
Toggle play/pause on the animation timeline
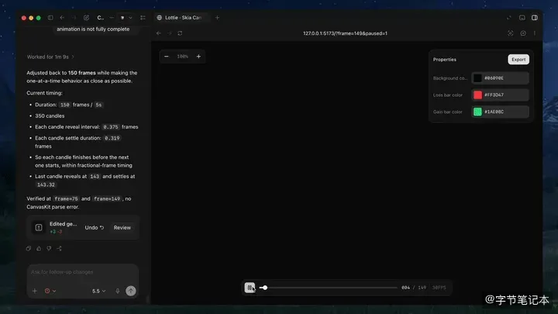[x=250, y=288]
